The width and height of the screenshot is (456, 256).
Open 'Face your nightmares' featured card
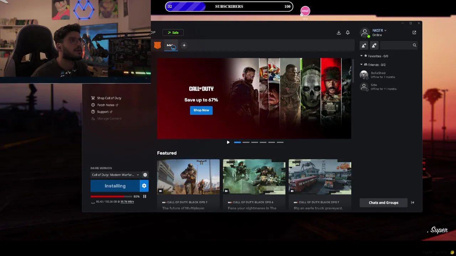[254, 185]
